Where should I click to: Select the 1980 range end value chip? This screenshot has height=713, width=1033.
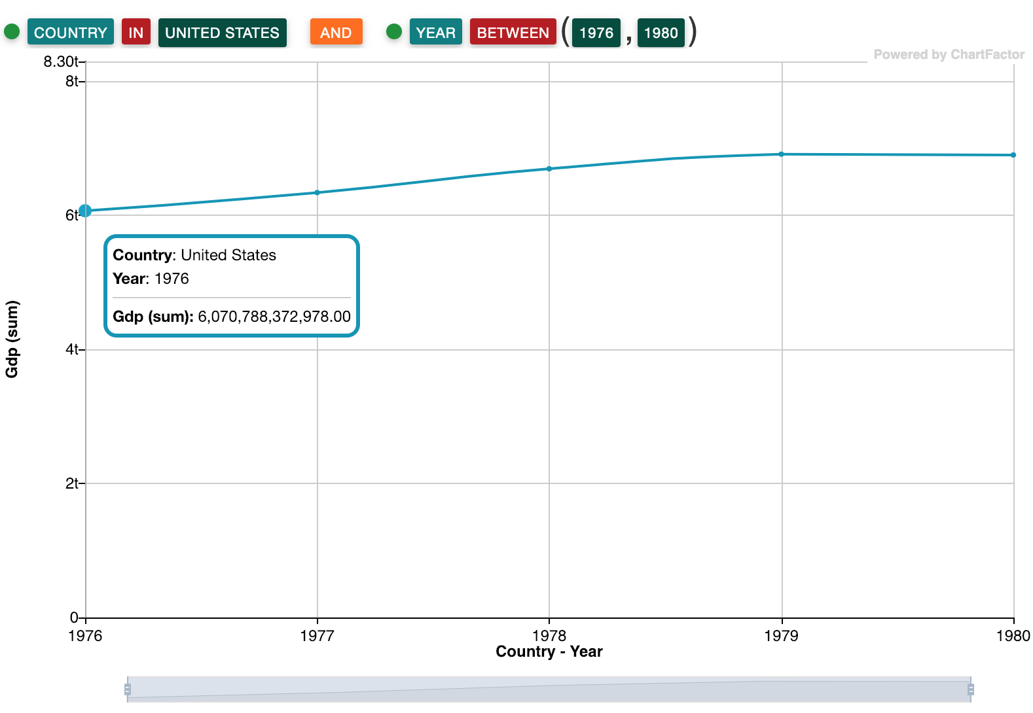(x=661, y=33)
